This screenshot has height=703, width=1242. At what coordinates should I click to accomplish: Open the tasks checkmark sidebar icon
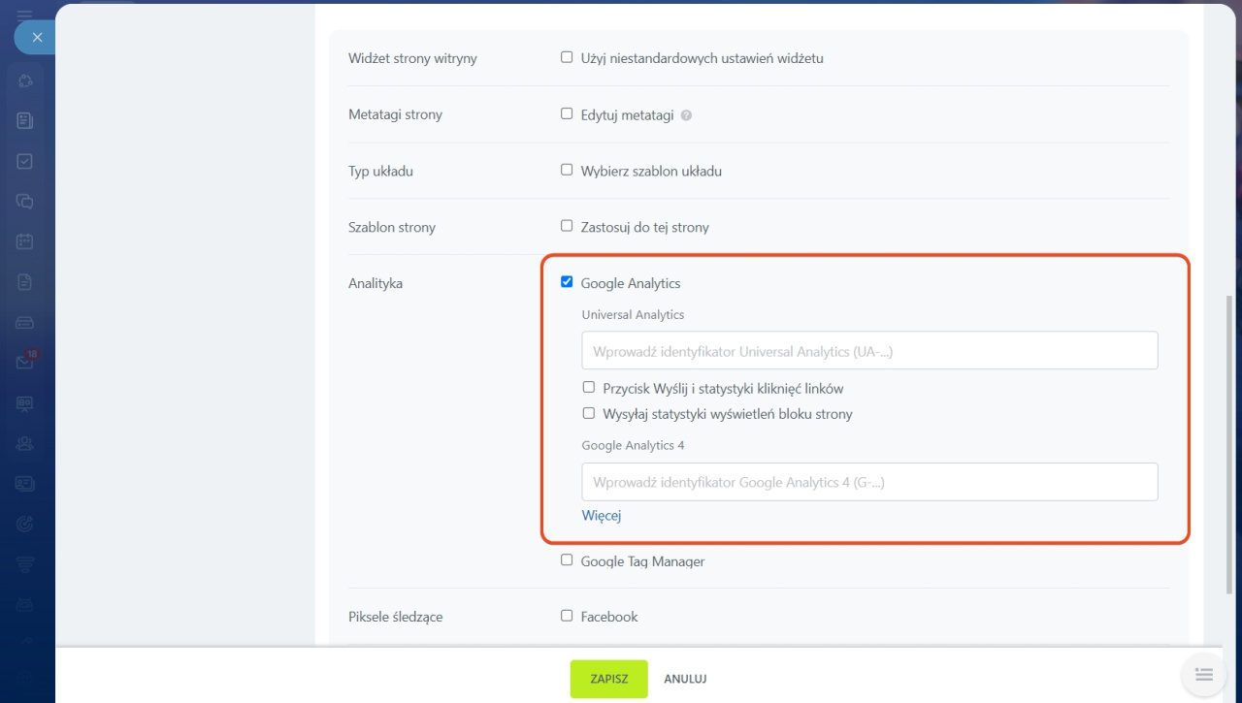(x=25, y=162)
